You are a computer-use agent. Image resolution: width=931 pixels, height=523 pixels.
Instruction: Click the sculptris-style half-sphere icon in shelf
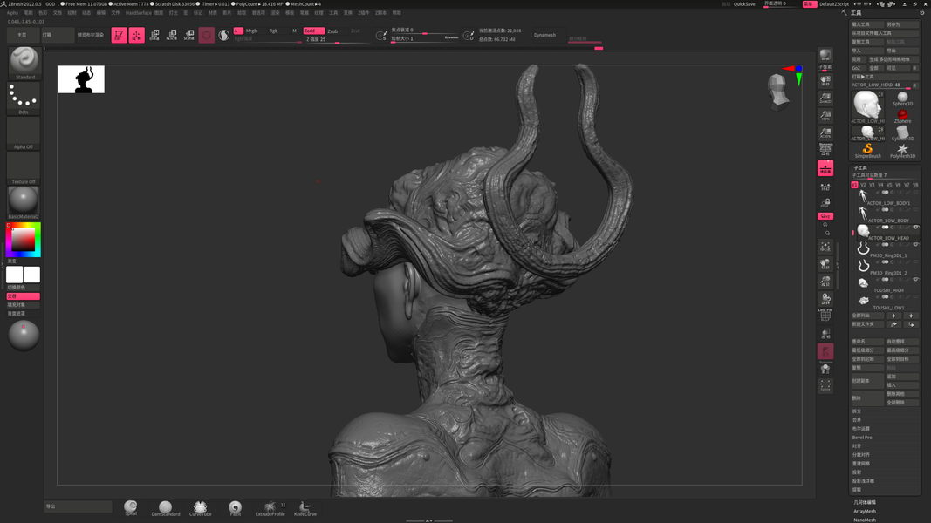(224, 36)
